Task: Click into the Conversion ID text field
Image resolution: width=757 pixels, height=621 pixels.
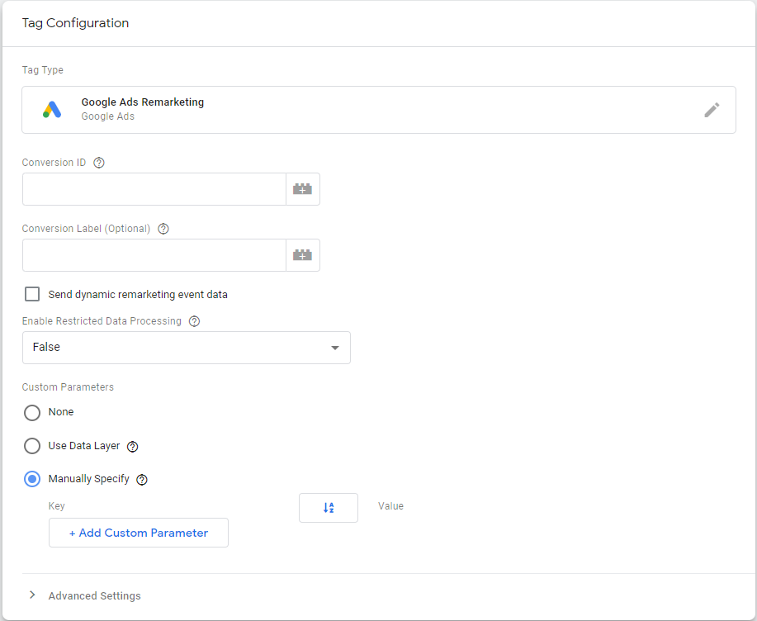Action: 154,189
